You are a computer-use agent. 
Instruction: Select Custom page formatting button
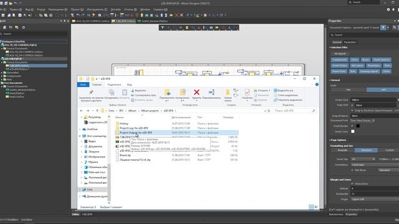389,151
